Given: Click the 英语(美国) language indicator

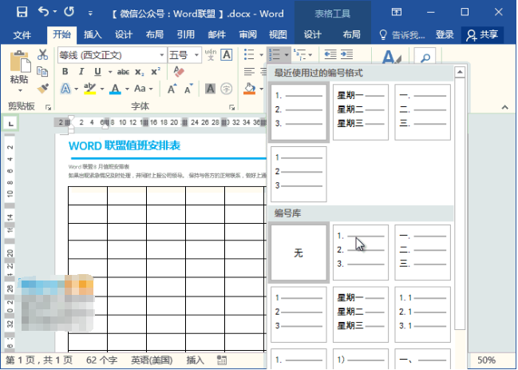Looking at the screenshot, I should [x=152, y=360].
